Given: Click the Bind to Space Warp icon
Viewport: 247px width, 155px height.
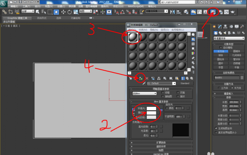Looking at the screenshot, I should [x=17, y=12].
